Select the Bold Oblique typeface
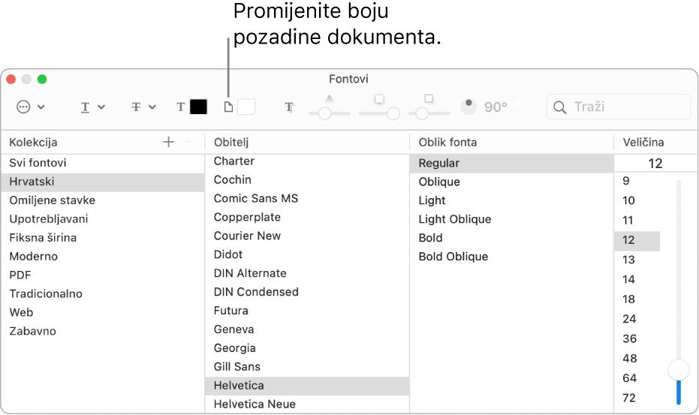Screen dimensions: 699x415 453,257
